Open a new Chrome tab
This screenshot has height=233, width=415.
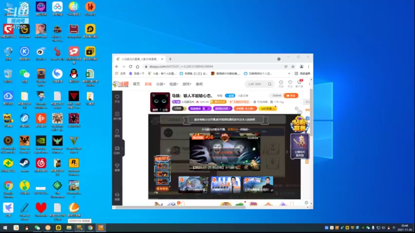click(x=170, y=59)
